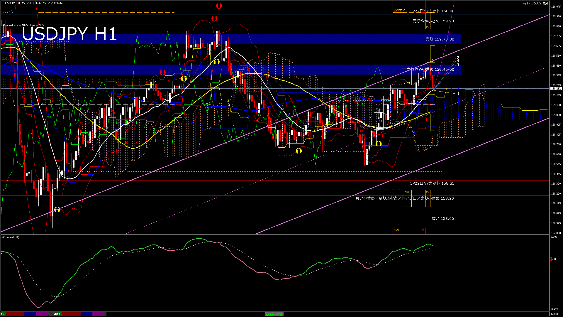Click the current price tag 159.262

[x=556, y=88]
